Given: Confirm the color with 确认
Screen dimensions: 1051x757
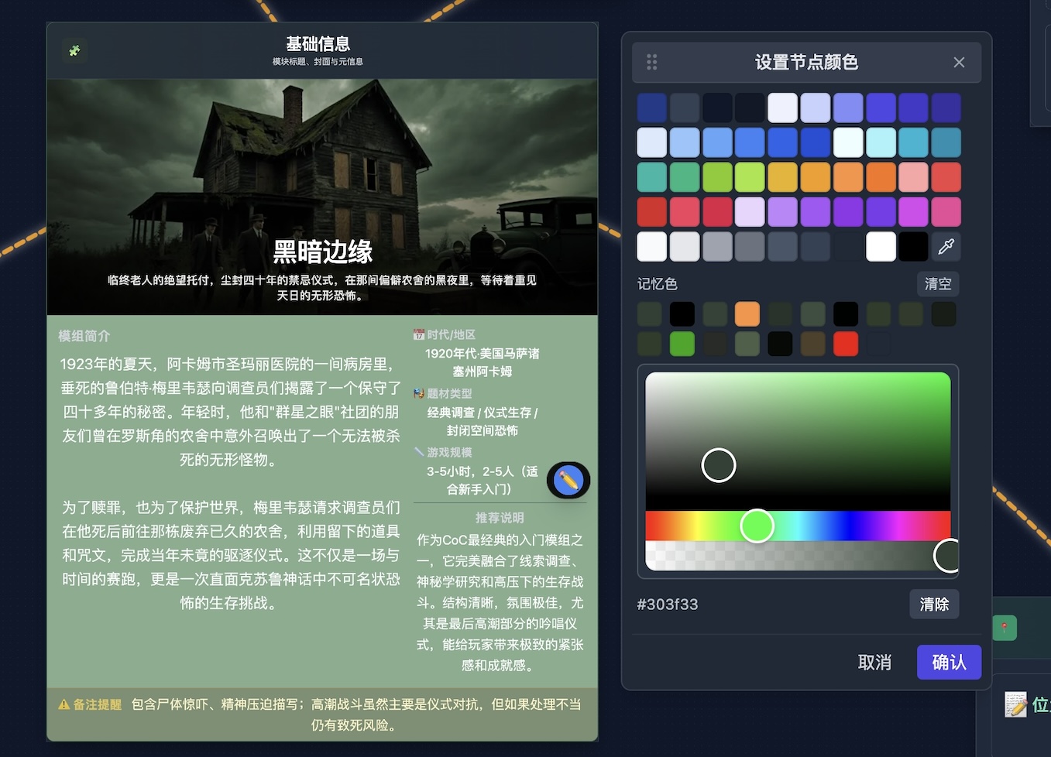Looking at the screenshot, I should [x=949, y=663].
